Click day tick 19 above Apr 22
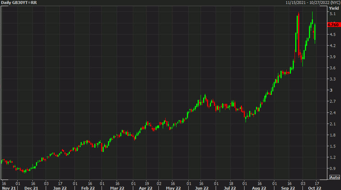Screen dimensions: 341x190 point(147,184)
